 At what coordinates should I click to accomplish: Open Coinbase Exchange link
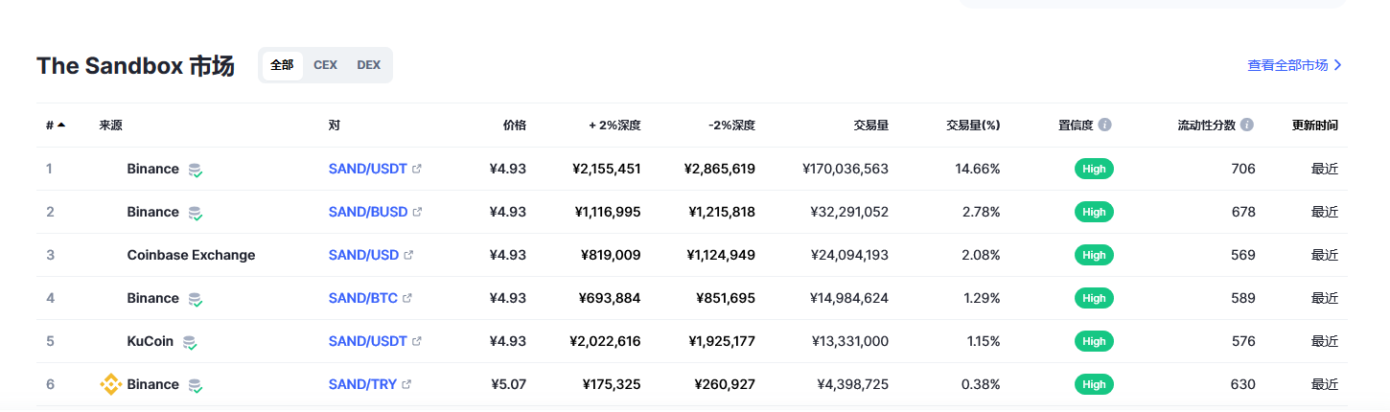[191, 255]
